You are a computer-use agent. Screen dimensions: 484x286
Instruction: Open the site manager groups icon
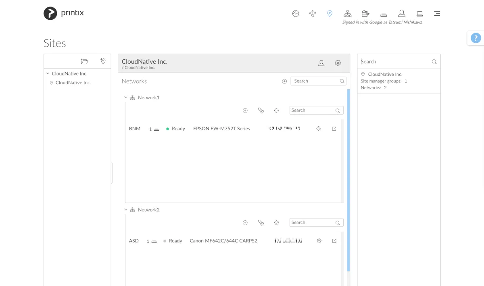[x=321, y=63]
